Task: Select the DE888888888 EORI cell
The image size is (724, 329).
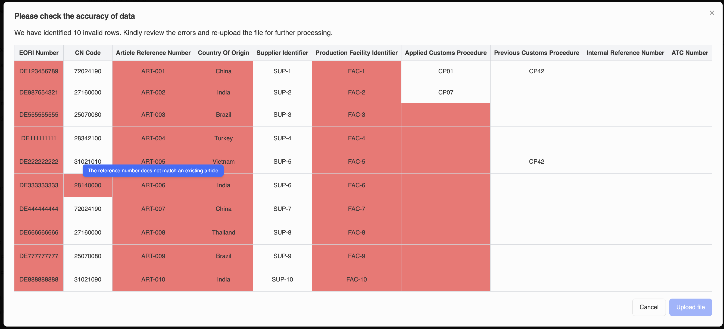Action: (39, 280)
